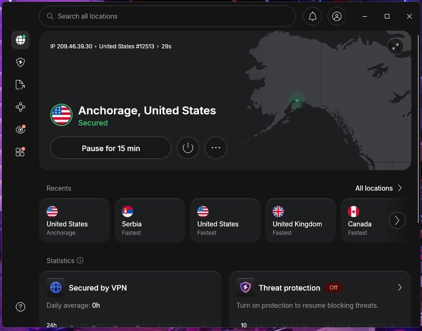Click the United States flag beside Anchorage heading

[61, 115]
